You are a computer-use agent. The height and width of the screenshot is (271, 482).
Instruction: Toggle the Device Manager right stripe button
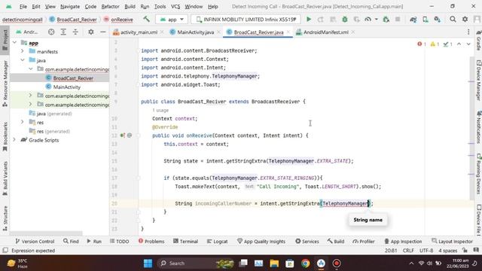(479, 80)
